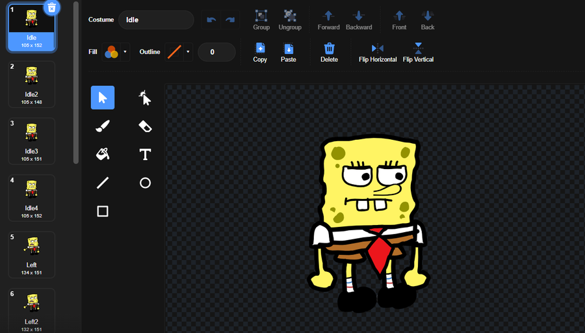This screenshot has width=585, height=333.
Task: Delete the Idle costume via trash badge
Action: 52,7
